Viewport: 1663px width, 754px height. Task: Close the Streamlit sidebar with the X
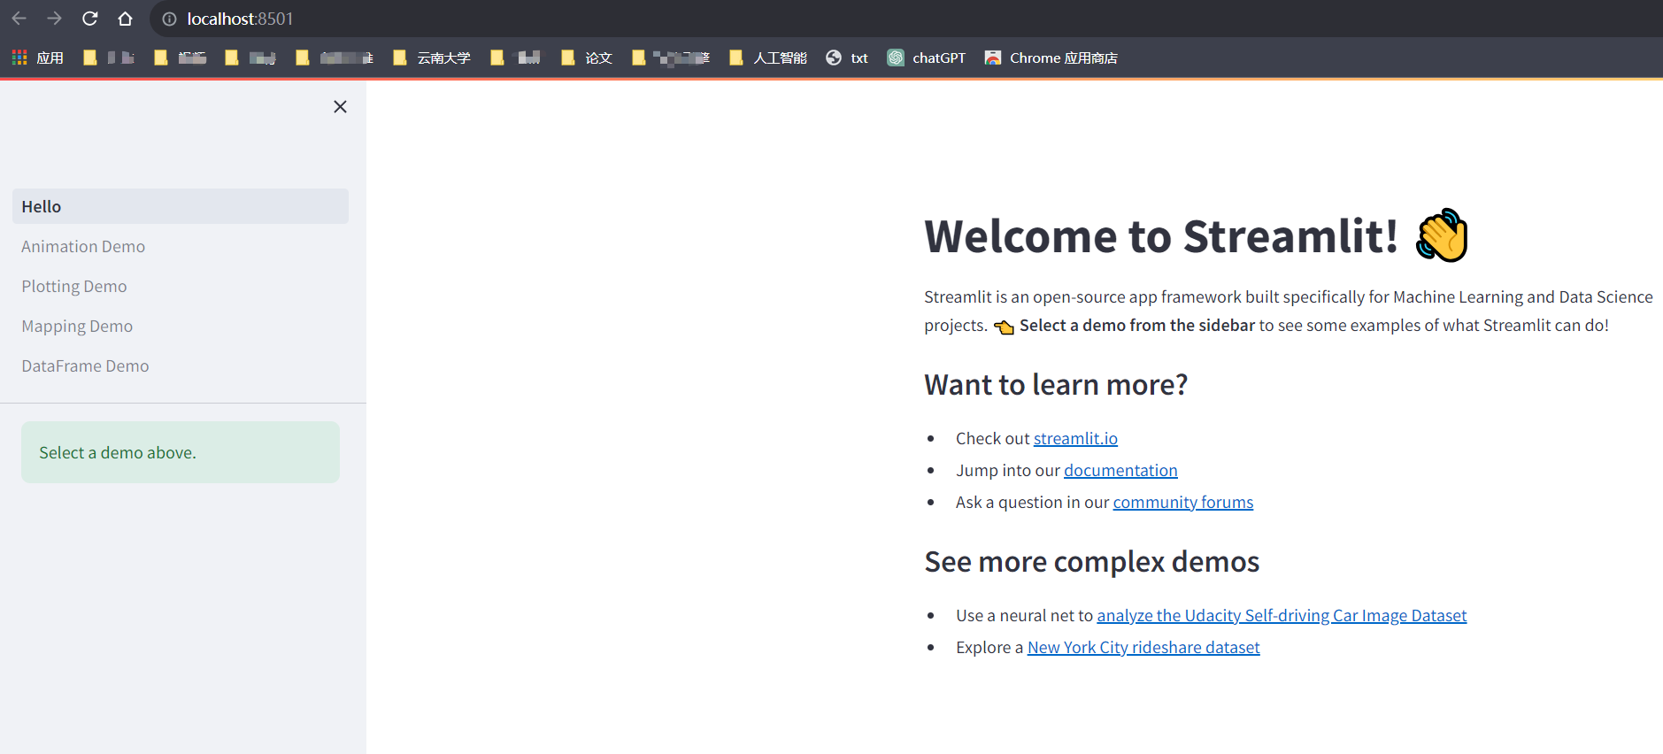click(340, 107)
